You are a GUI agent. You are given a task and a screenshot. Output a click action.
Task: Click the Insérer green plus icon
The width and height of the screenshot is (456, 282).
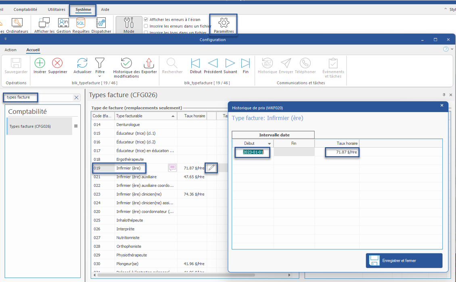(x=40, y=63)
